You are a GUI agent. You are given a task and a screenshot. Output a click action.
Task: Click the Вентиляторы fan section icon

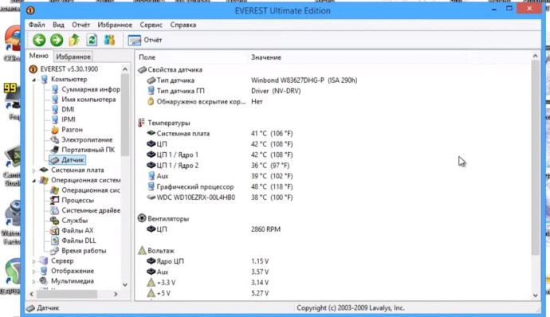pyautogui.click(x=142, y=218)
